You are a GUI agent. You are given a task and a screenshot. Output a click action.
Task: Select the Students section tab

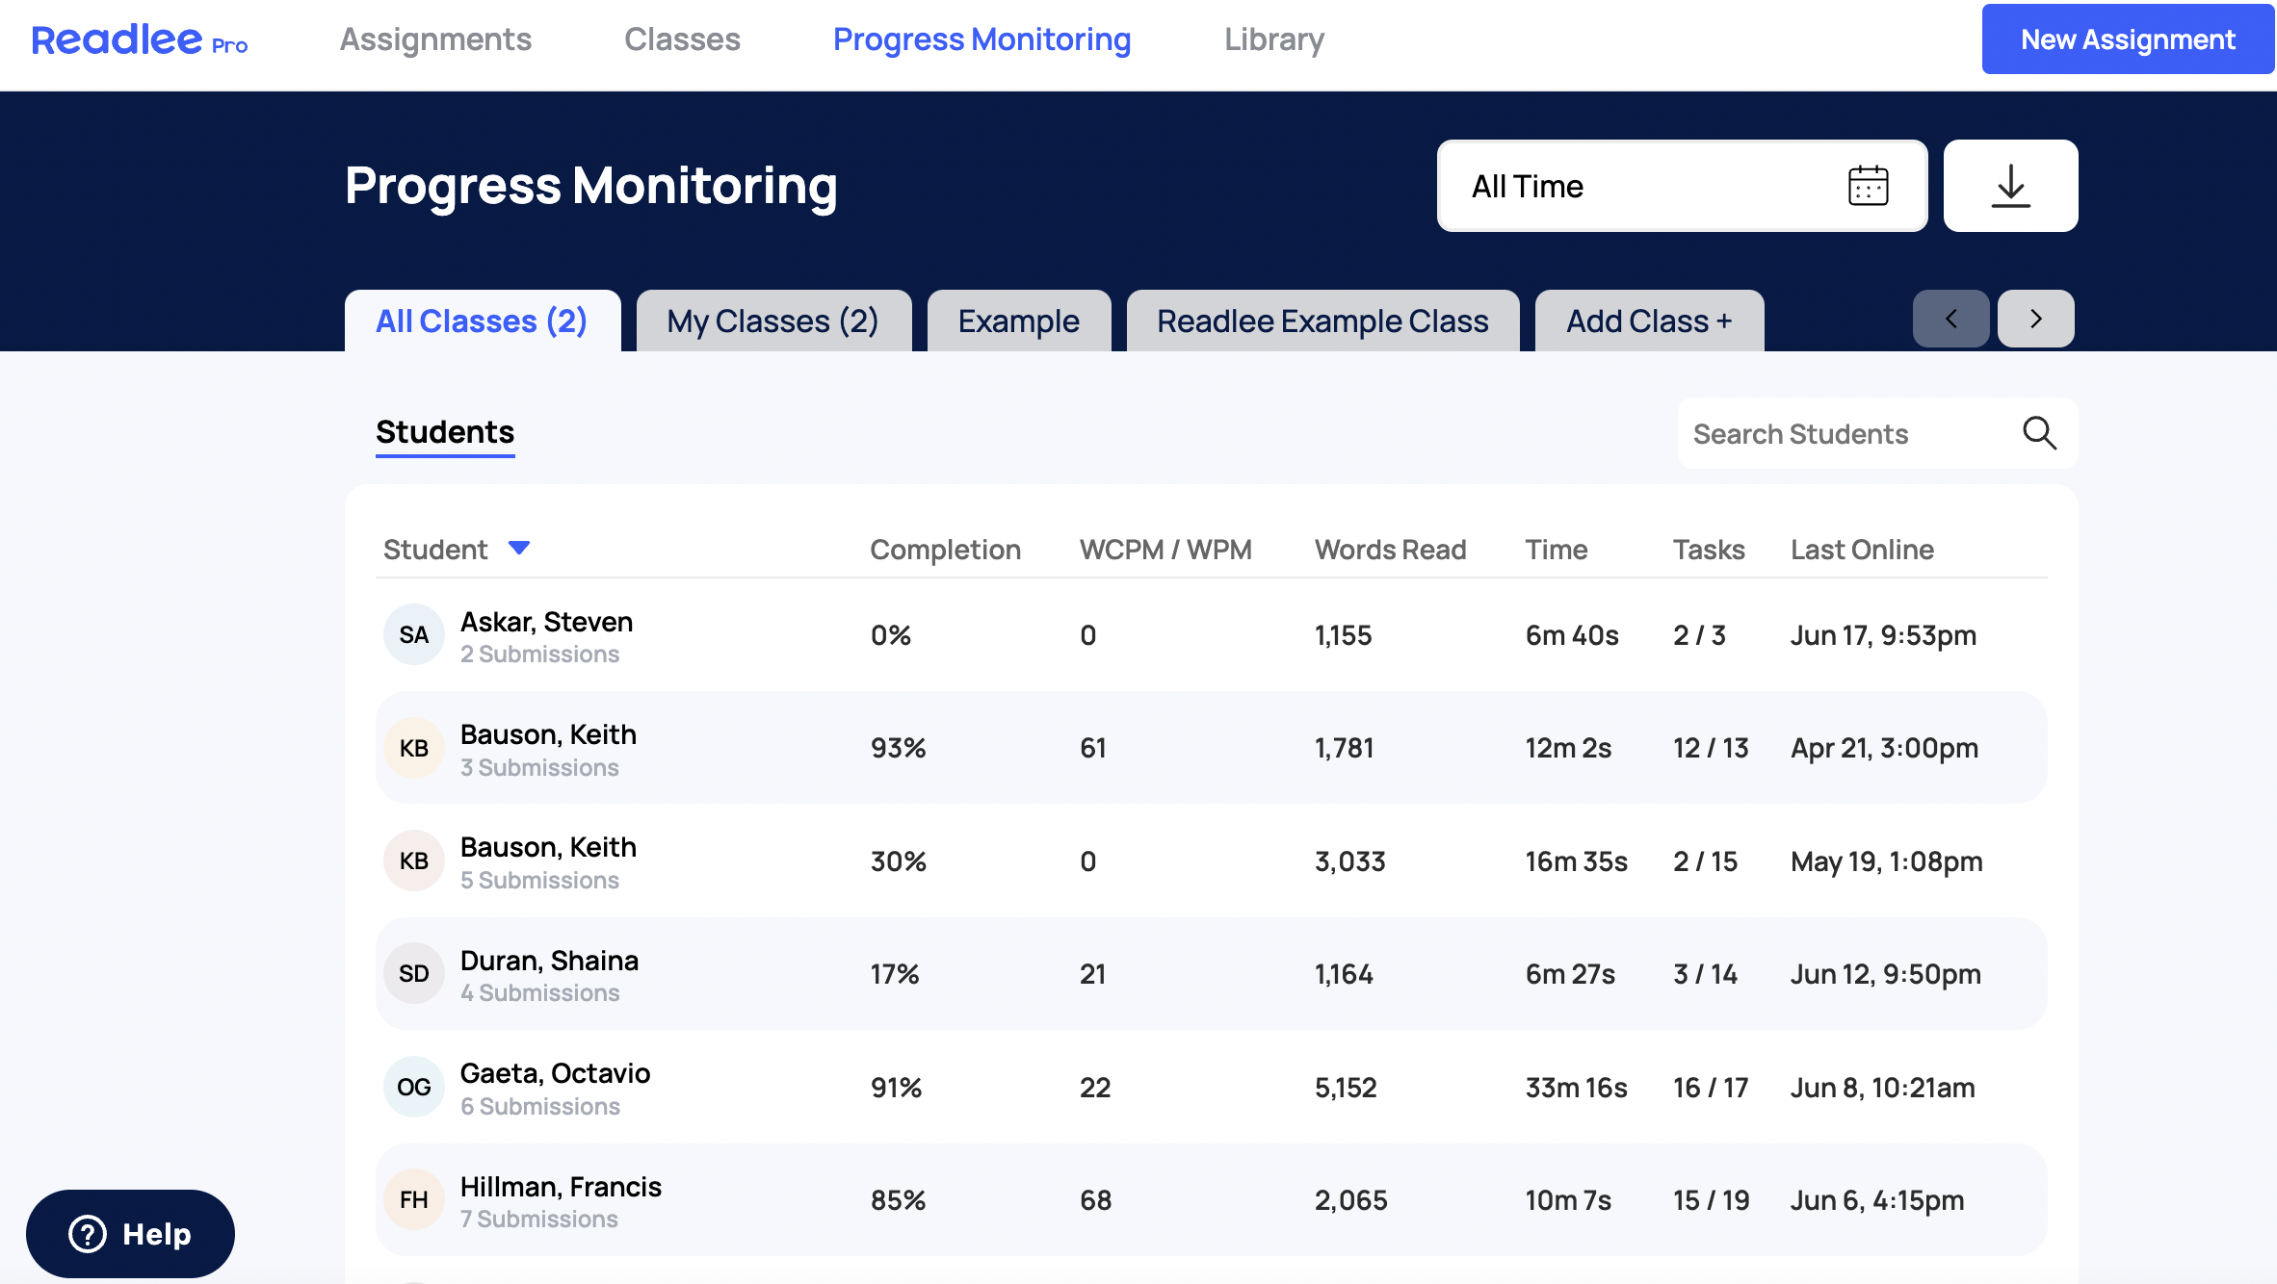point(445,432)
